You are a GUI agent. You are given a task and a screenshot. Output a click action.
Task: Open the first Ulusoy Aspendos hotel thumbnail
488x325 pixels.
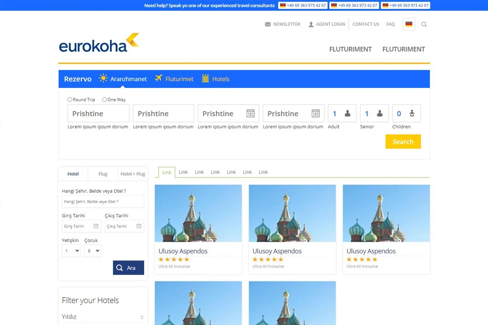(x=198, y=213)
